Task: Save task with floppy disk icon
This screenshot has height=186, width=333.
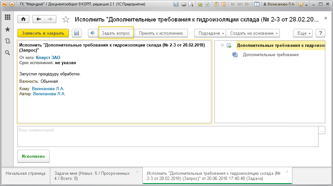Action: tap(76, 33)
